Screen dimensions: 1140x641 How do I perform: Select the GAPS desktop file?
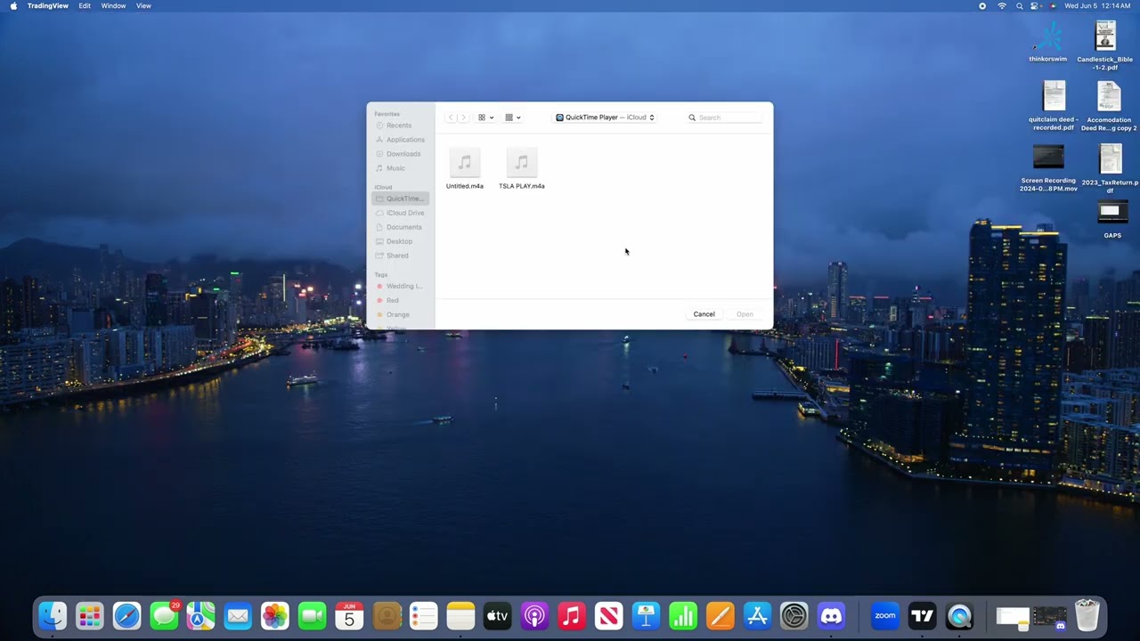tap(1112, 220)
